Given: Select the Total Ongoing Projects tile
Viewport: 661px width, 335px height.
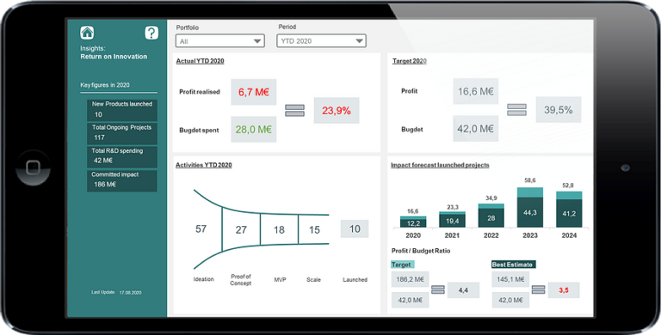Looking at the screenshot, I should click(122, 133).
